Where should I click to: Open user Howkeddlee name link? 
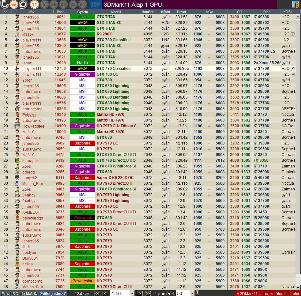(x=33, y=126)
